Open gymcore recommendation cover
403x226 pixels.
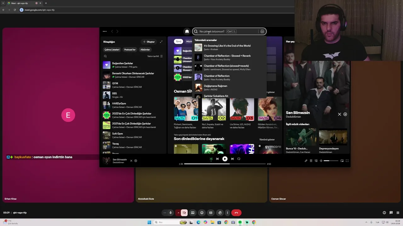tap(270, 149)
